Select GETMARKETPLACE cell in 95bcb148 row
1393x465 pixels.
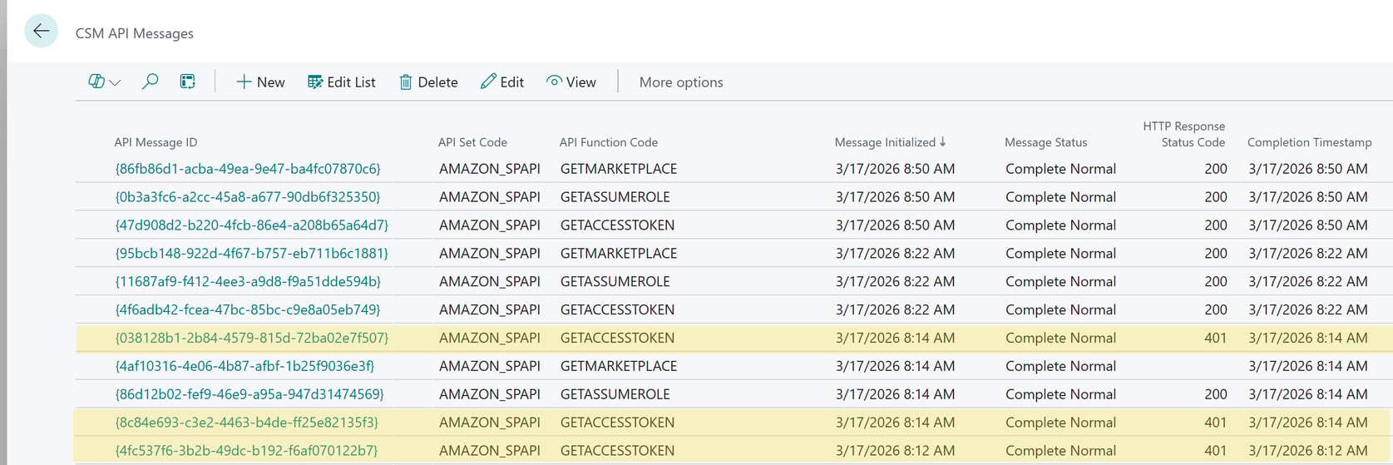point(619,254)
